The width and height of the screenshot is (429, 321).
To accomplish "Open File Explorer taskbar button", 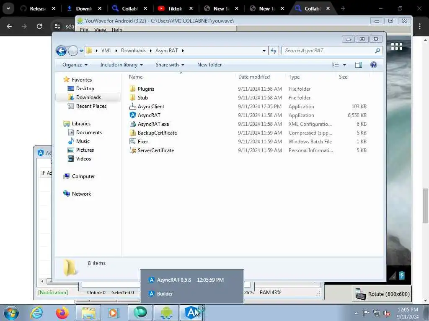I will [88, 313].
